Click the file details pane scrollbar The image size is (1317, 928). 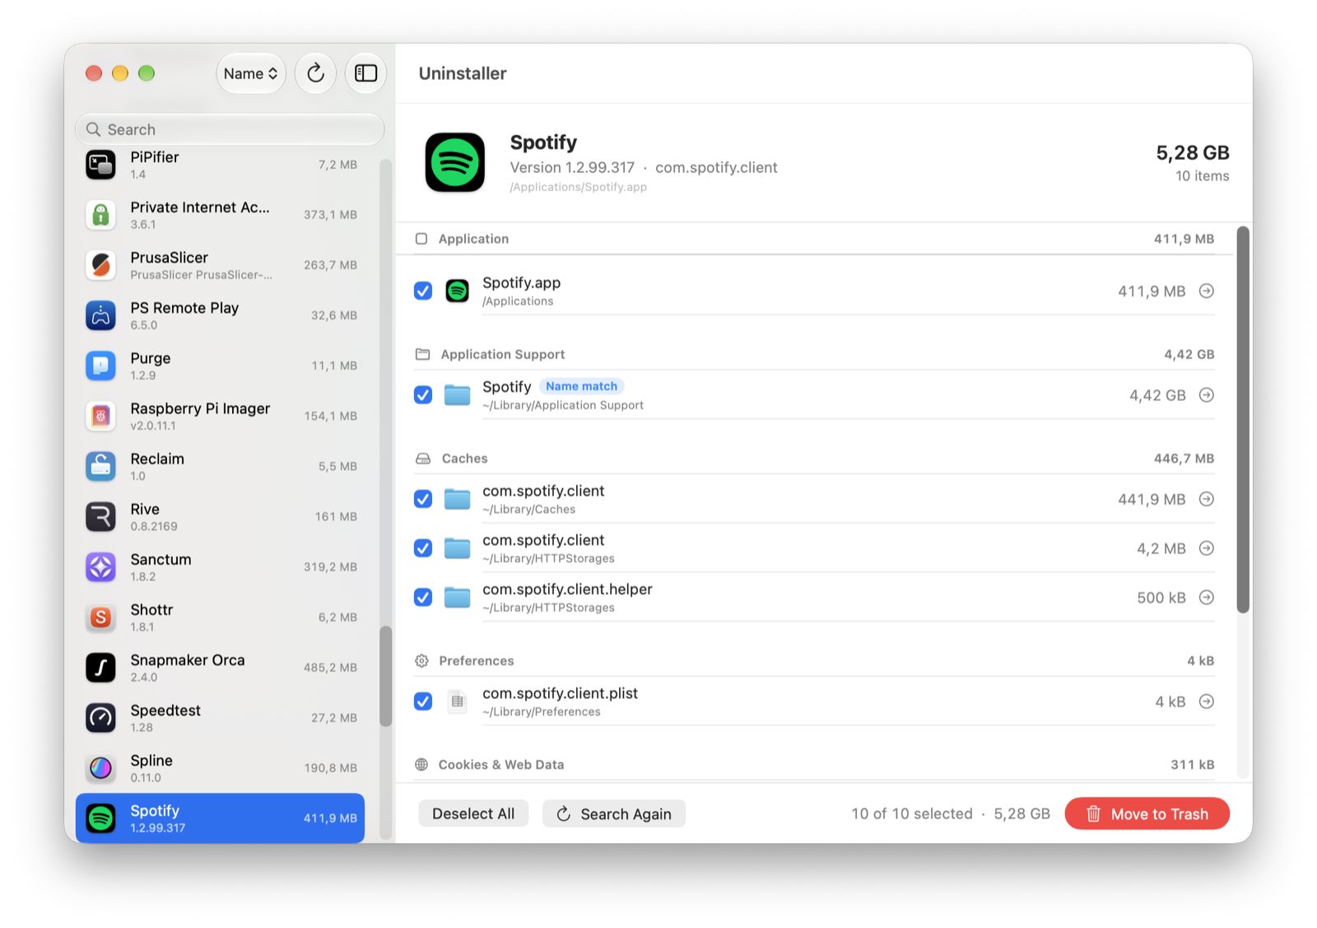pyautogui.click(x=1243, y=420)
